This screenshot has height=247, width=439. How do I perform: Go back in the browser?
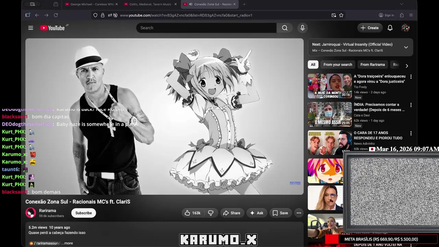[x=37, y=15]
